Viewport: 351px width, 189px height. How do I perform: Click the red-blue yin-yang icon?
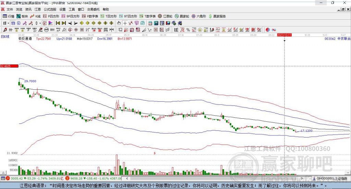coord(268,30)
